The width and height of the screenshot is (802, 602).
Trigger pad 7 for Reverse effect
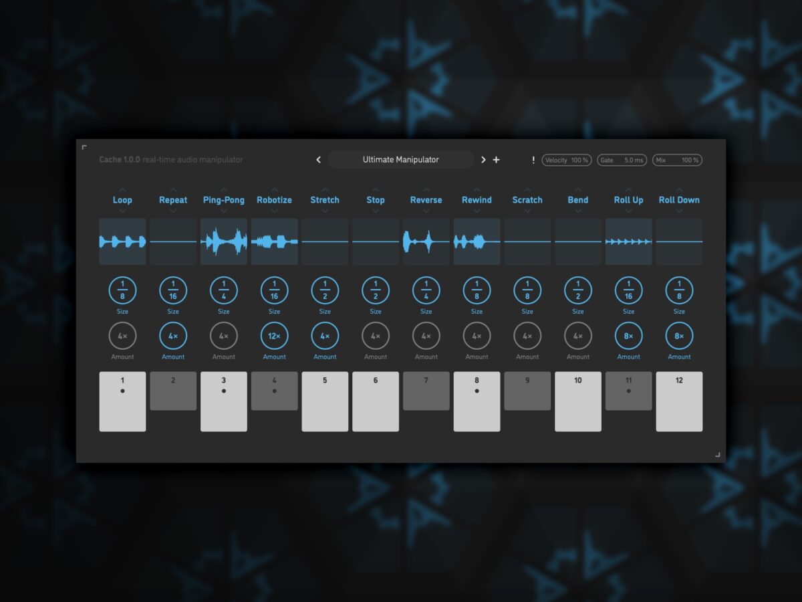[426, 391]
